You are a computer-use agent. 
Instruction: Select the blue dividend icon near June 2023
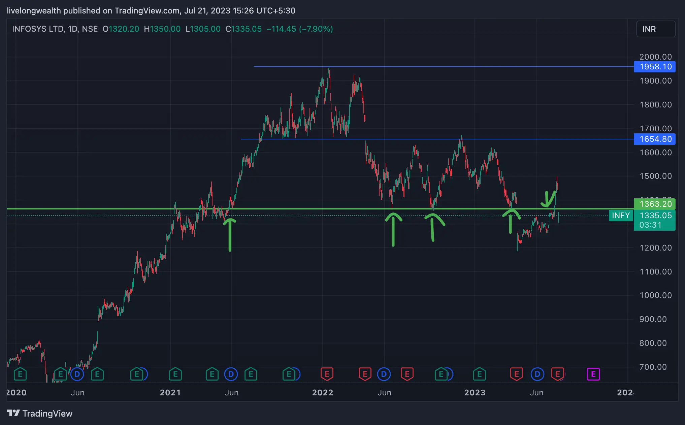click(537, 374)
